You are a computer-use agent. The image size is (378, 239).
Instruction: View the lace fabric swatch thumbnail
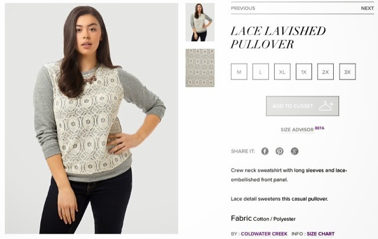(x=200, y=68)
